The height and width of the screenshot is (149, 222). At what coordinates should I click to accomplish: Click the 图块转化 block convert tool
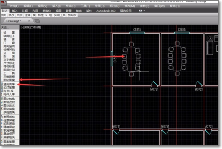click(x=9, y=99)
